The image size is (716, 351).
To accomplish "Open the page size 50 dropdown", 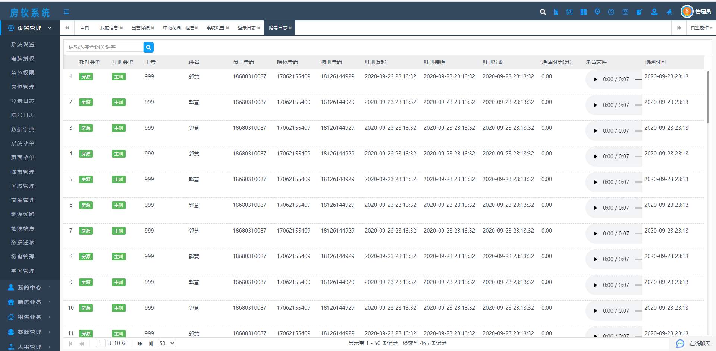I will pos(167,344).
